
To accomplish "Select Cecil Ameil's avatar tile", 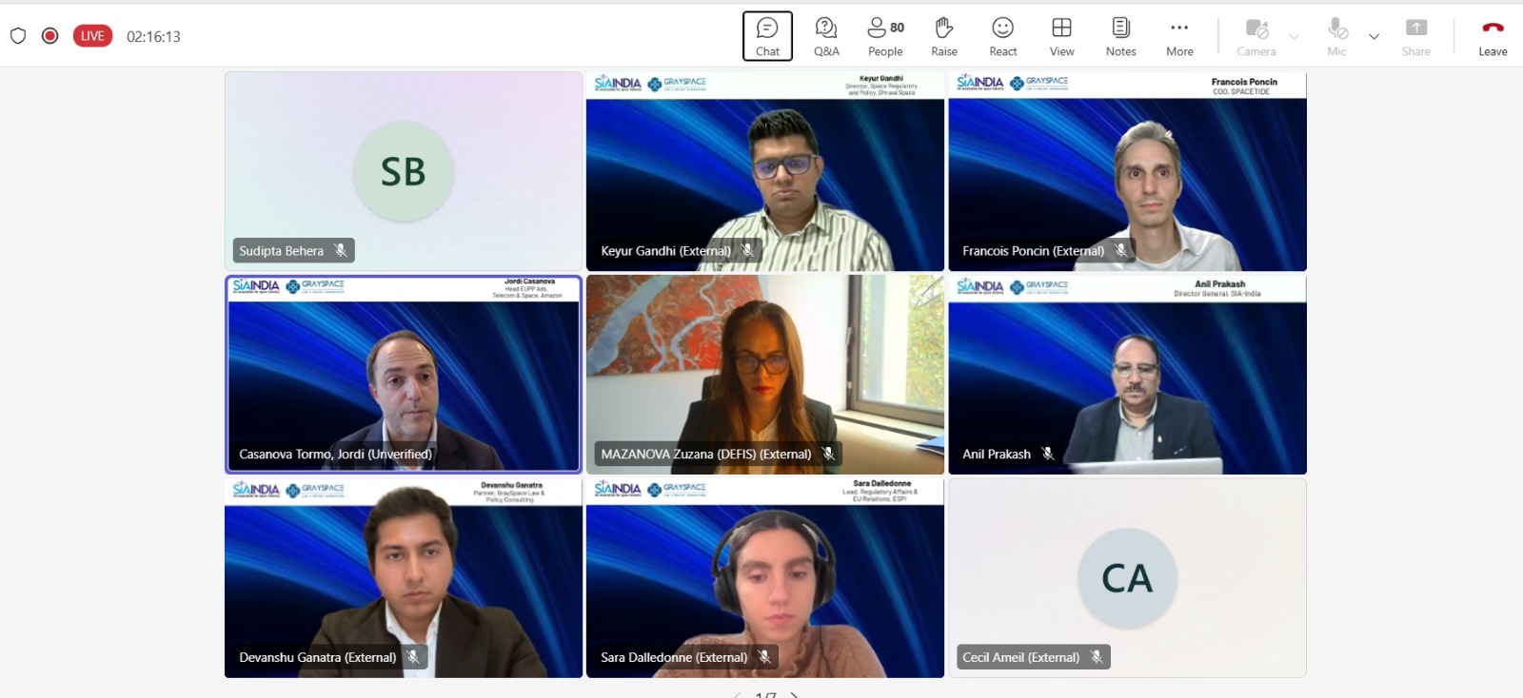I will pyautogui.click(x=1127, y=578).
